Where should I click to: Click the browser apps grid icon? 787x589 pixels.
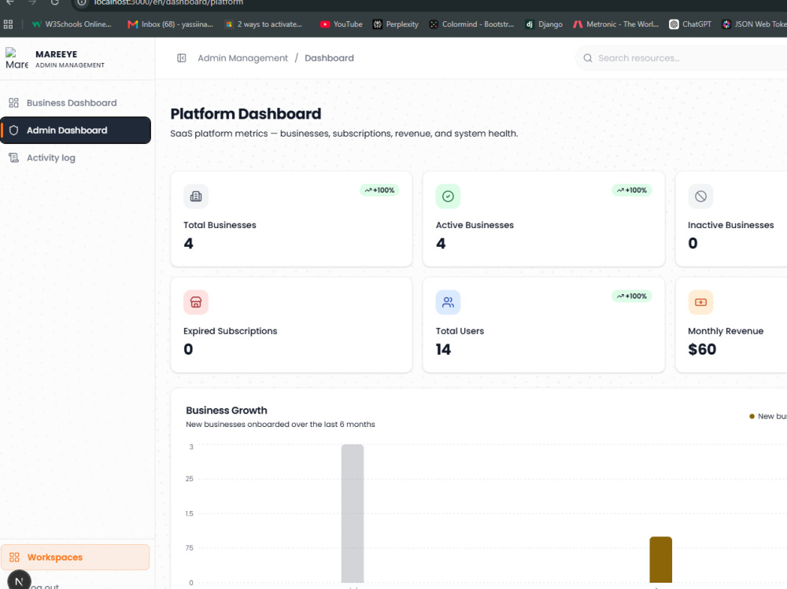pos(8,24)
